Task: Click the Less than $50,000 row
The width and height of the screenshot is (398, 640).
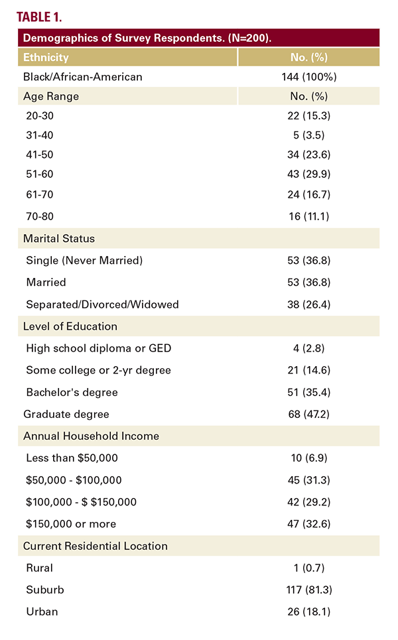Action: tap(72, 458)
